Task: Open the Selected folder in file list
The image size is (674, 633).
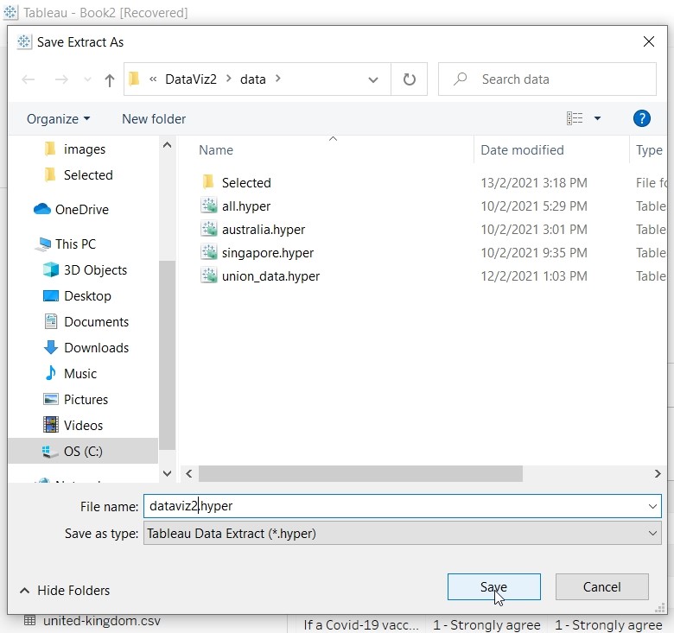Action: [245, 183]
